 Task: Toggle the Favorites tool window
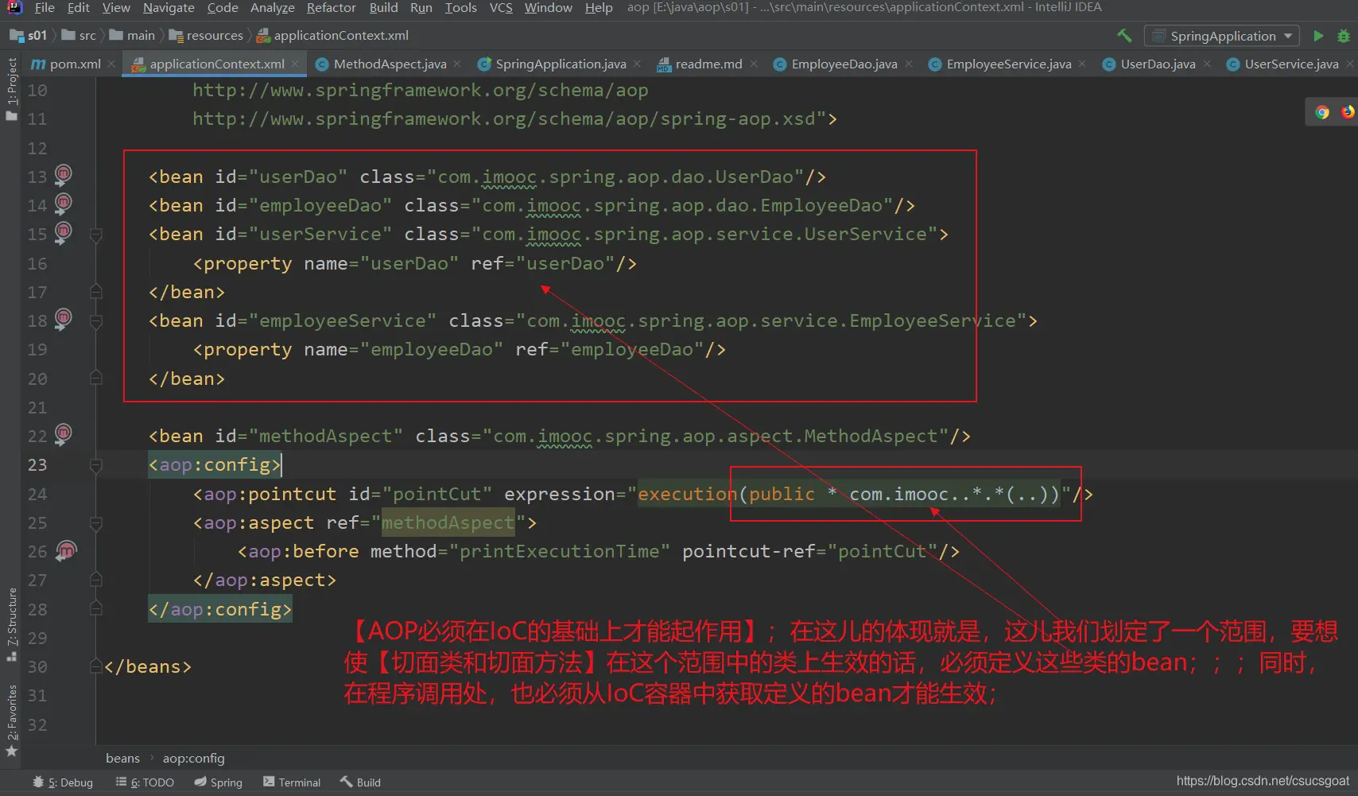tap(11, 720)
